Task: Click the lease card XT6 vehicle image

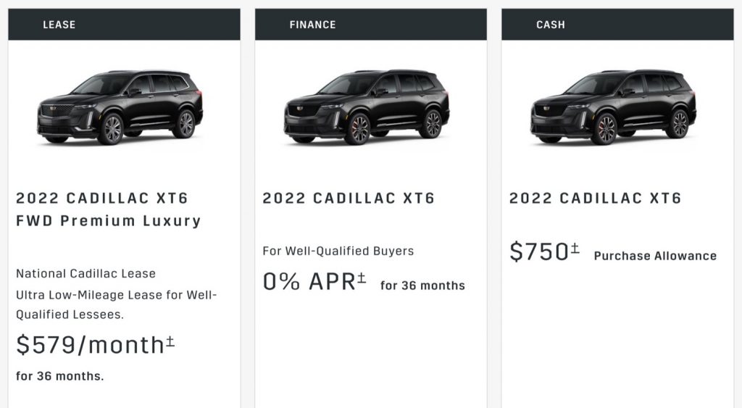Action: point(120,107)
